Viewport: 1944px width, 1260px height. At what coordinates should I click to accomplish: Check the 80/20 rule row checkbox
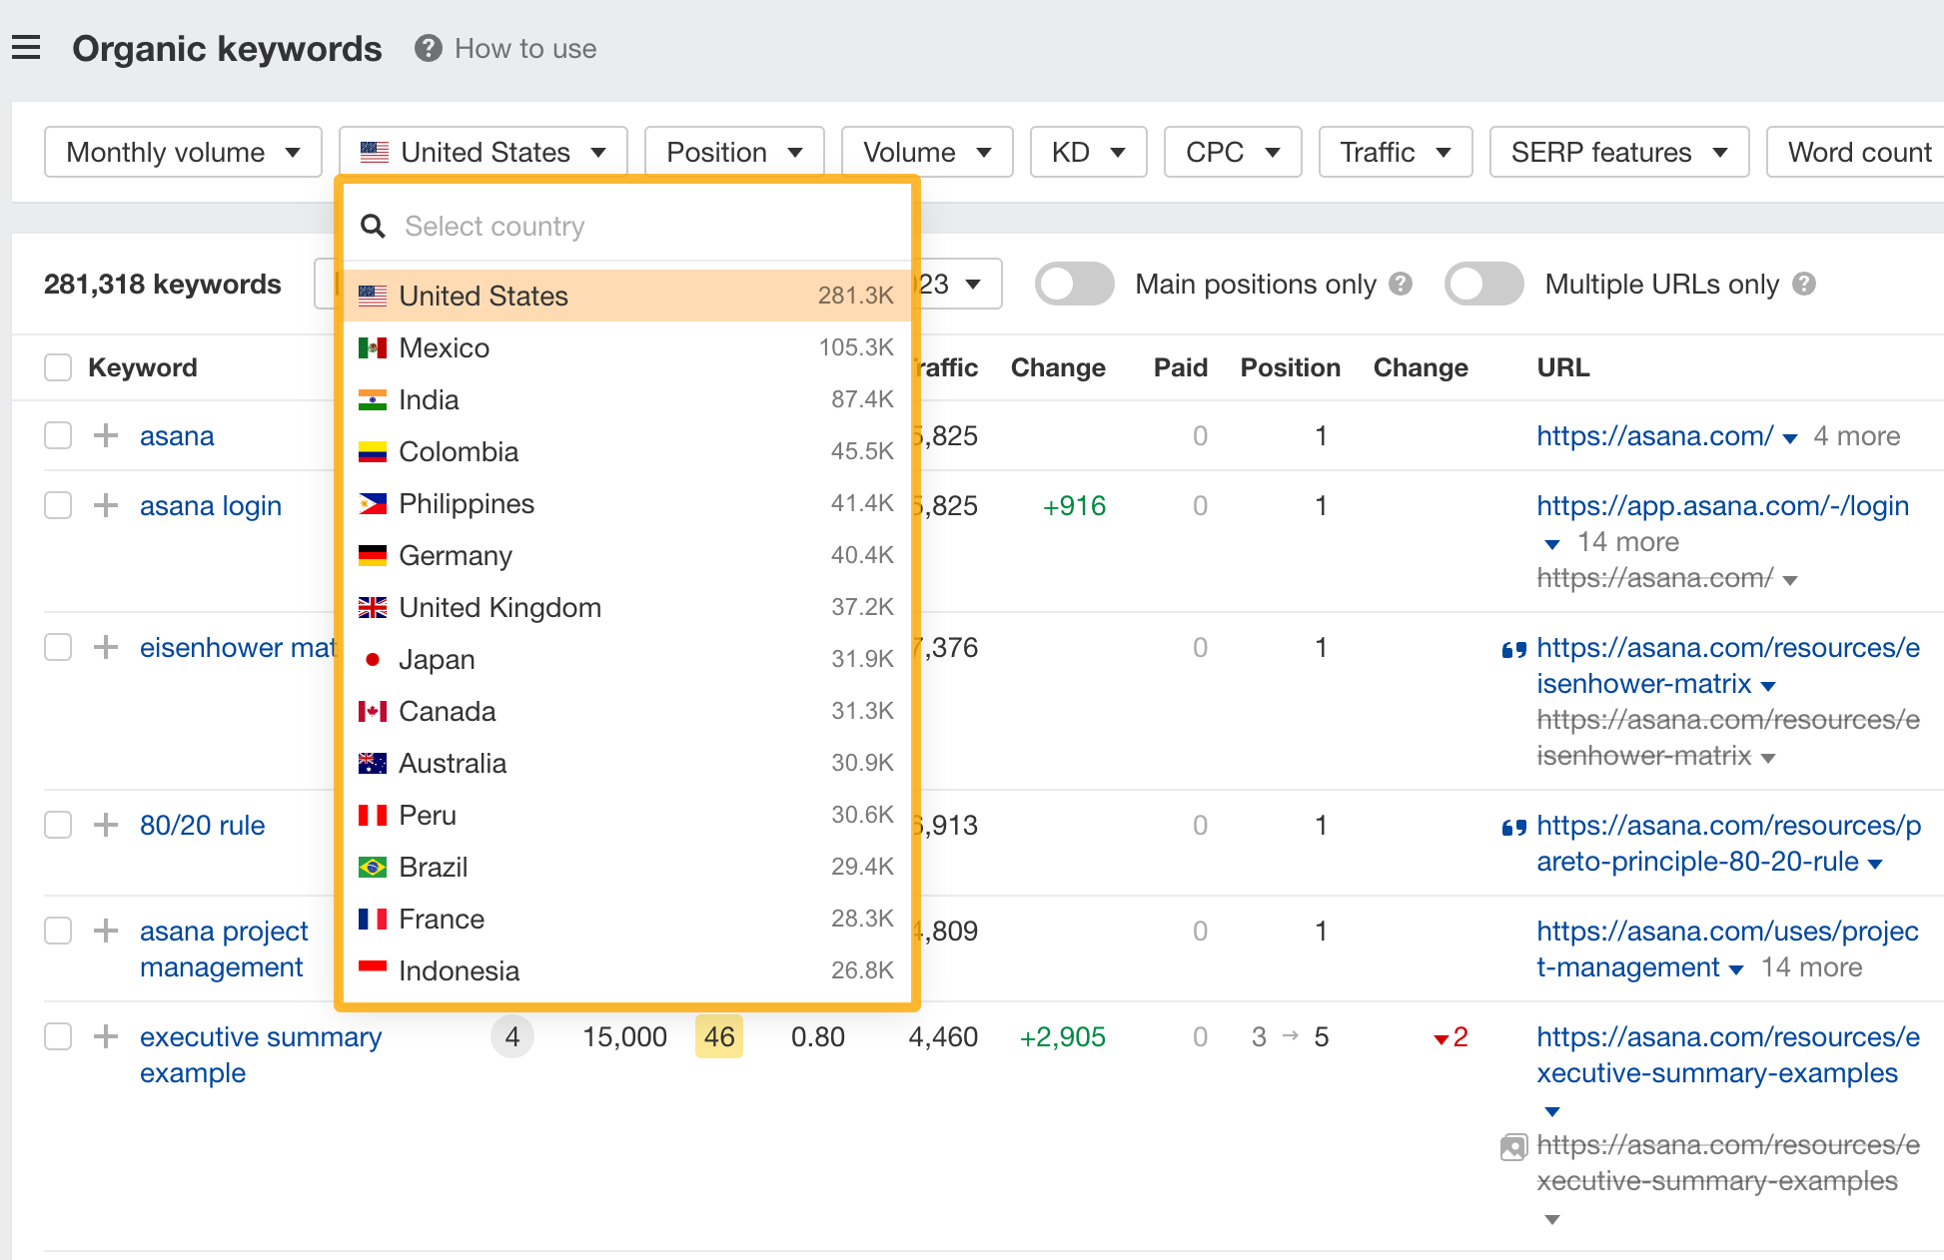(58, 825)
